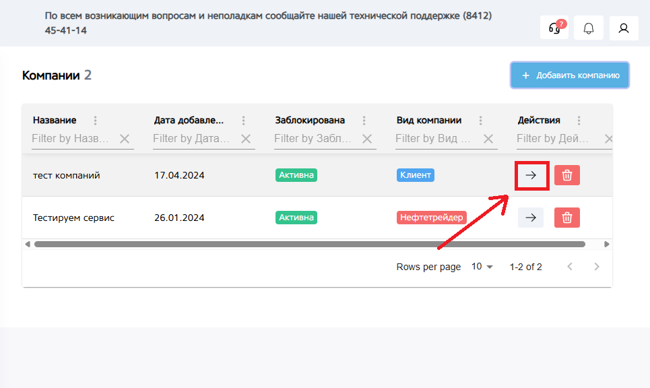Open the user profile icon
Image resolution: width=650 pixels, height=388 pixels.
coord(624,28)
